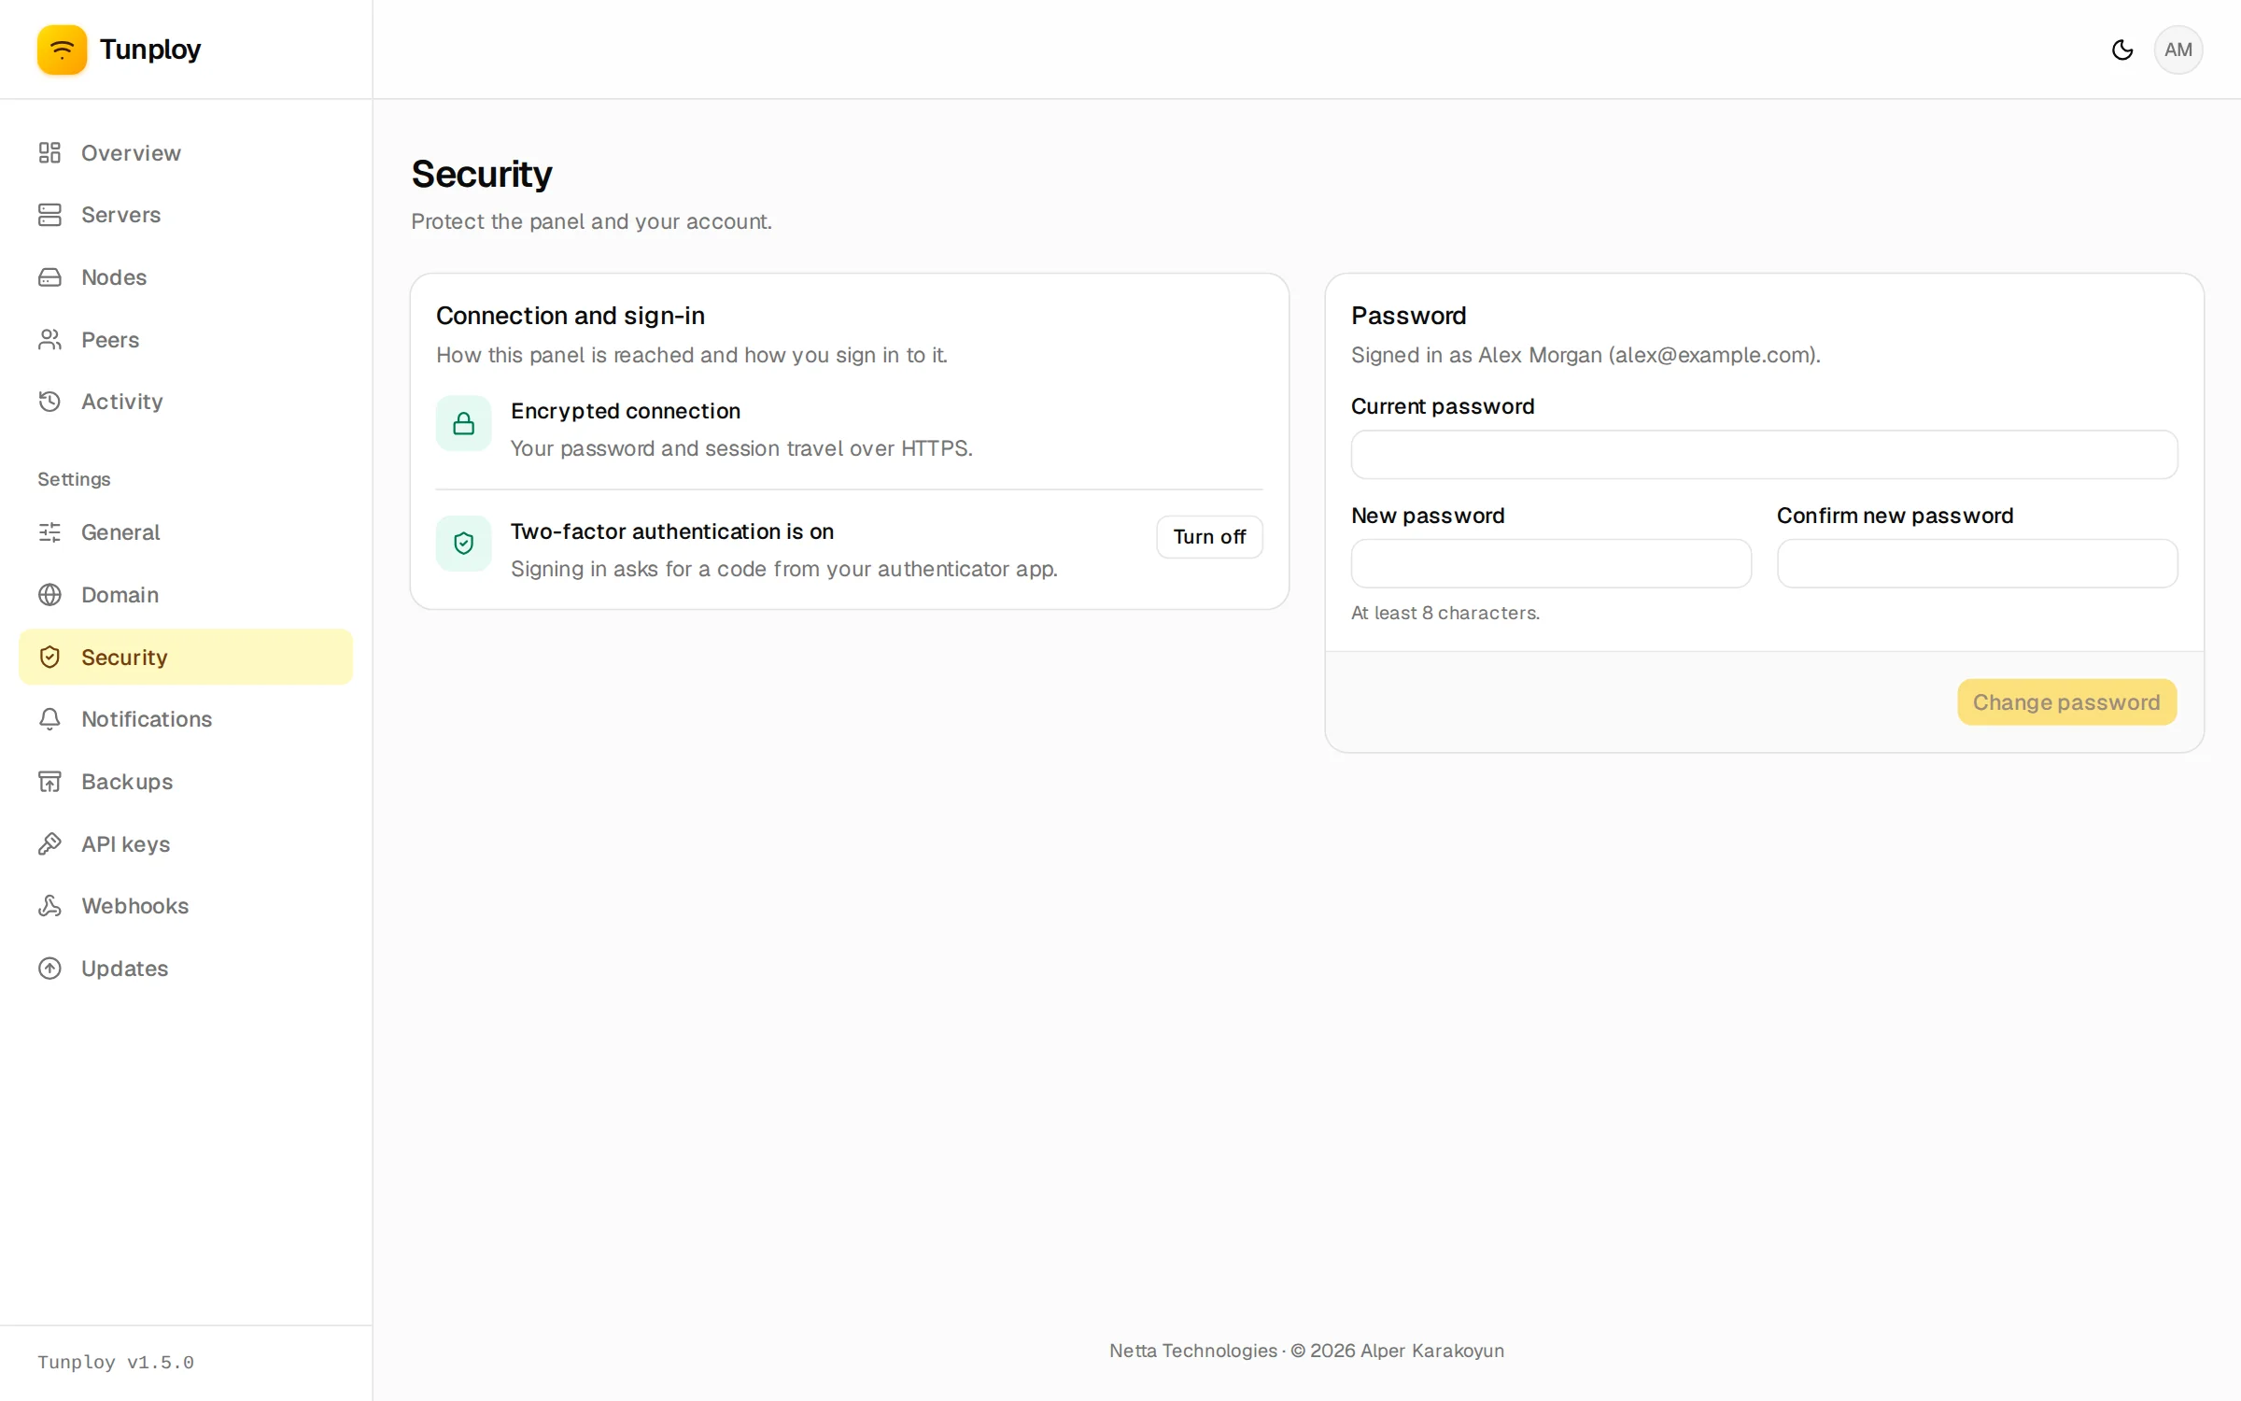Viewport: 2241px width, 1401px height.
Task: Click the Tunploy logo icon
Action: click(62, 50)
